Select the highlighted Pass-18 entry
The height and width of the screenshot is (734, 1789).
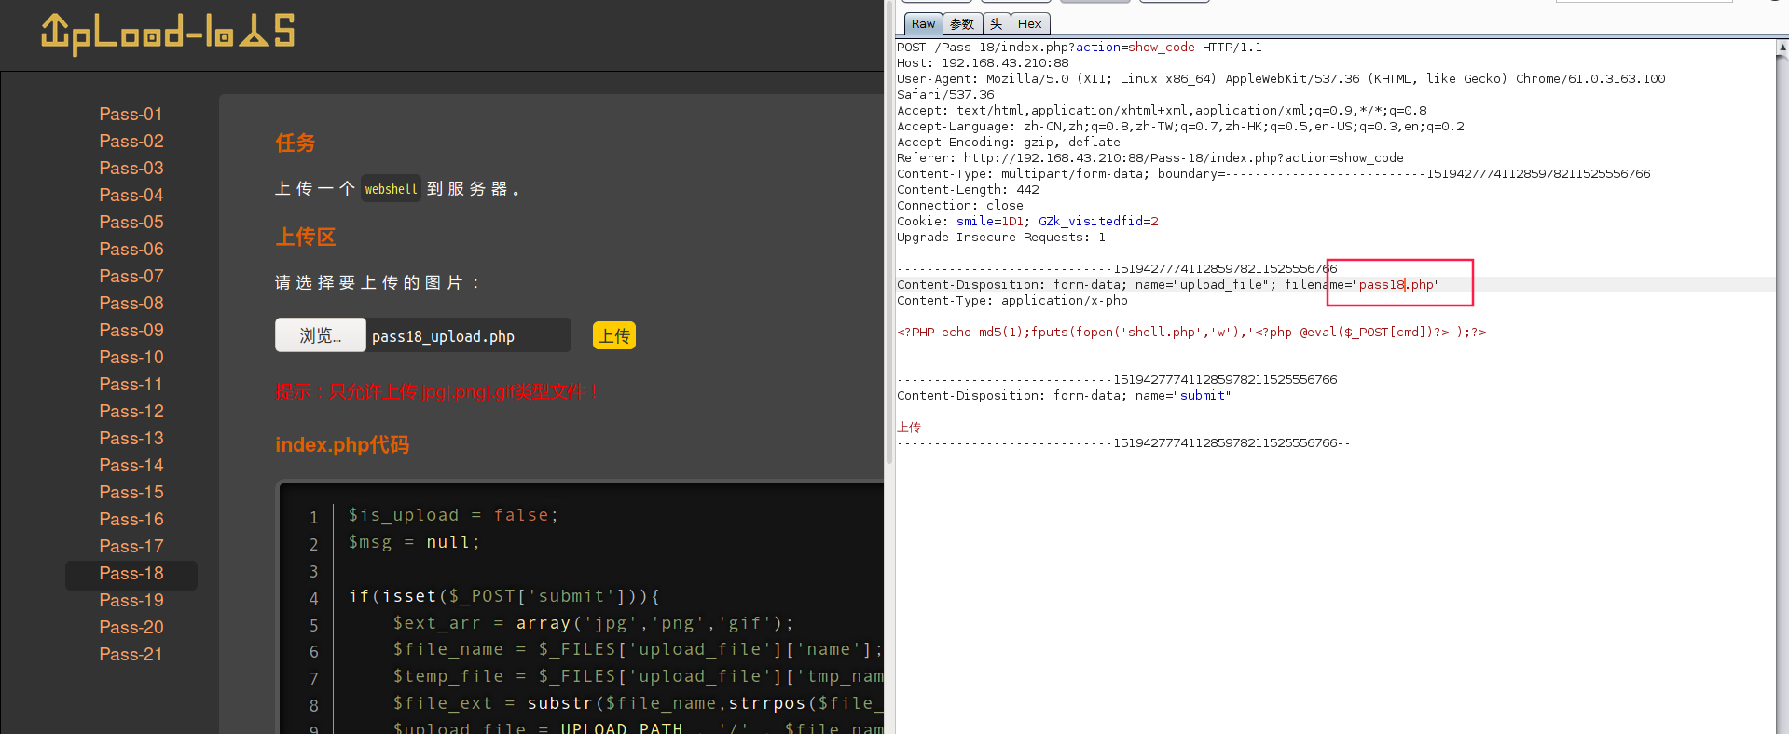pos(131,574)
